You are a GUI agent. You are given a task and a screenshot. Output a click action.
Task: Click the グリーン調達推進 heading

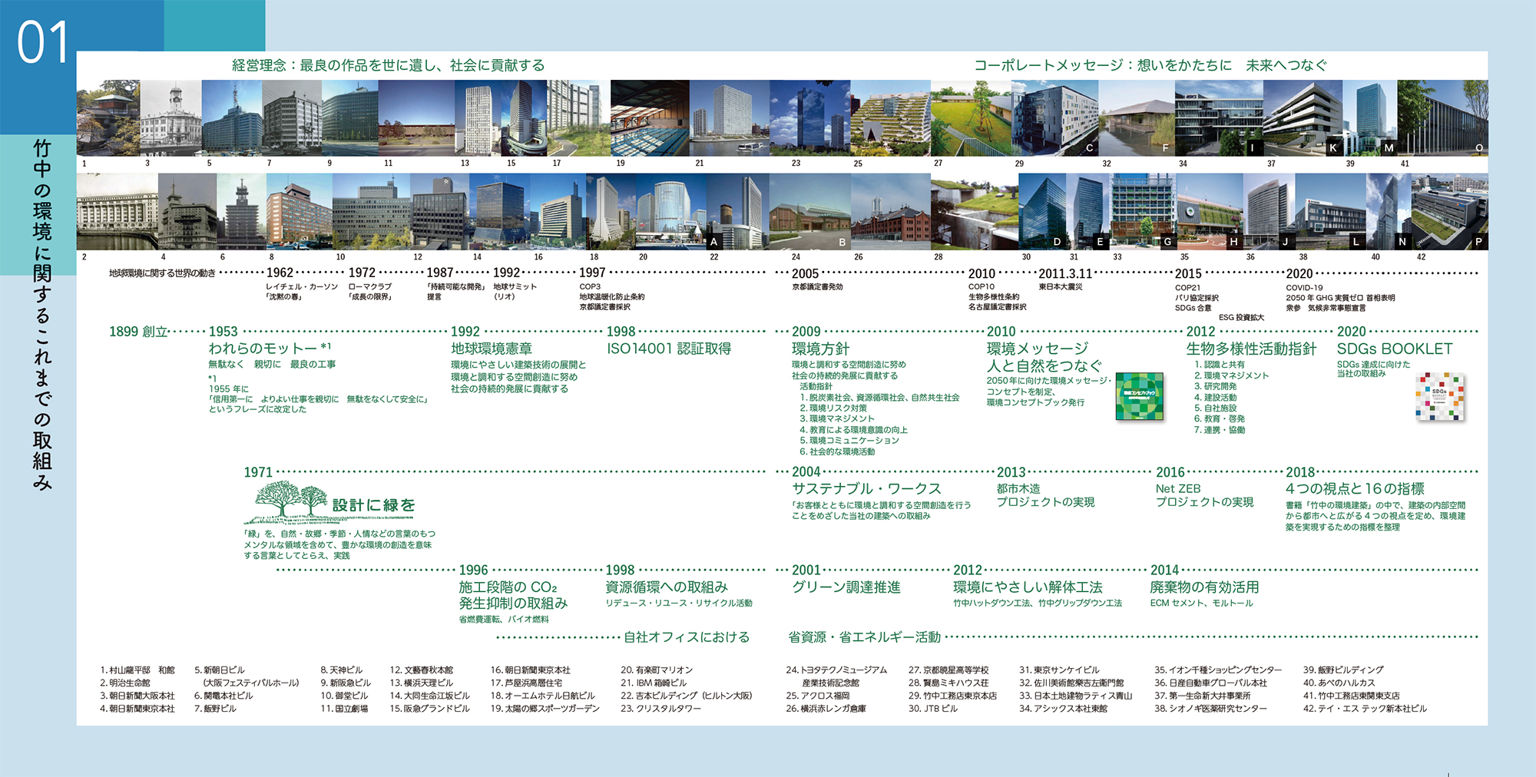pos(846,587)
